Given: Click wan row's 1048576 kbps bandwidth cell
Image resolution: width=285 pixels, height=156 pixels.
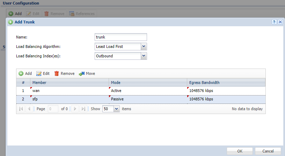Looking at the screenshot, I should tap(226, 91).
